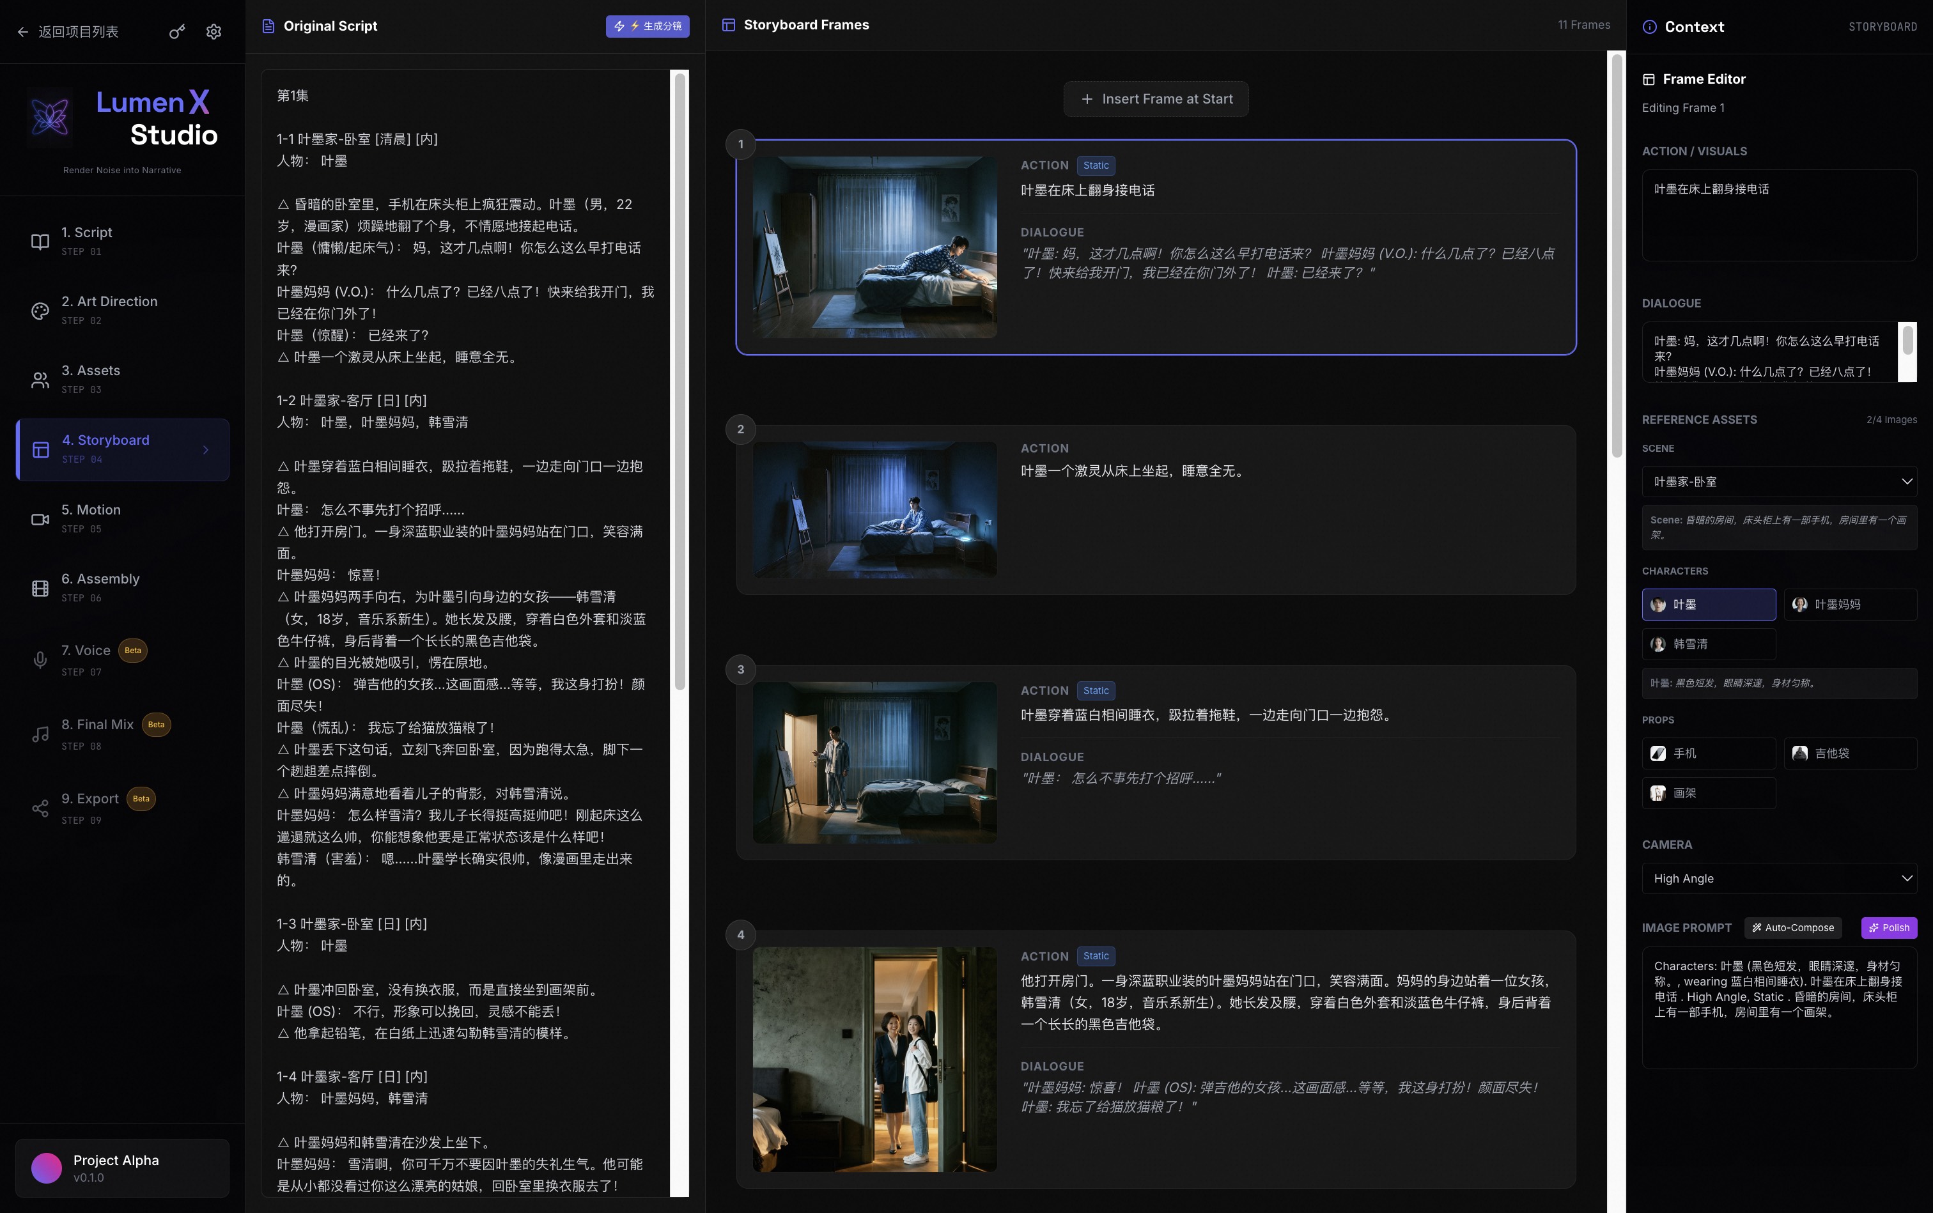Click the Beta badge next to Voice

133,651
